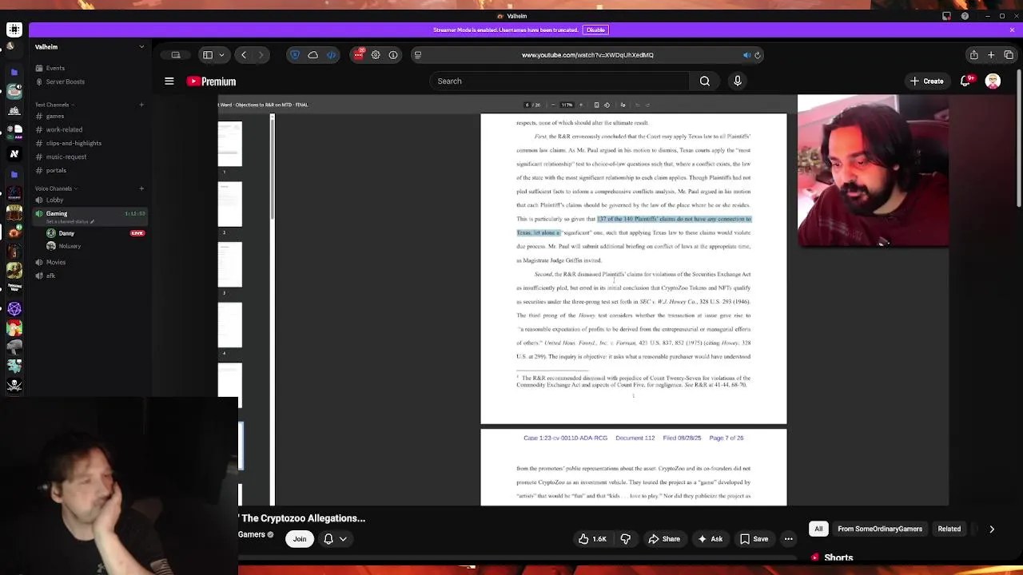Focus the YouTube Search field
This screenshot has height=575, width=1023.
pyautogui.click(x=559, y=81)
